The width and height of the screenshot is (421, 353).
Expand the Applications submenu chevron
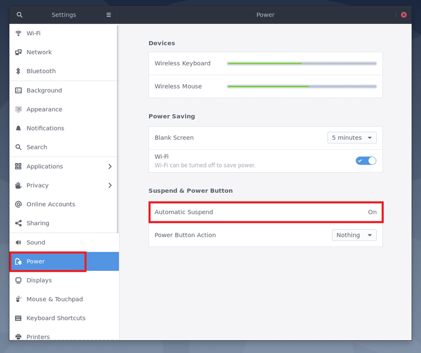pyautogui.click(x=110, y=166)
